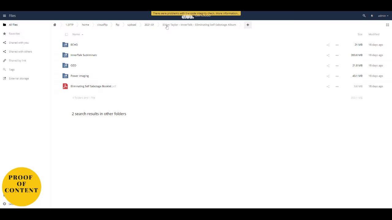
Task: Click the Settings gear icon
Action: 4,204
